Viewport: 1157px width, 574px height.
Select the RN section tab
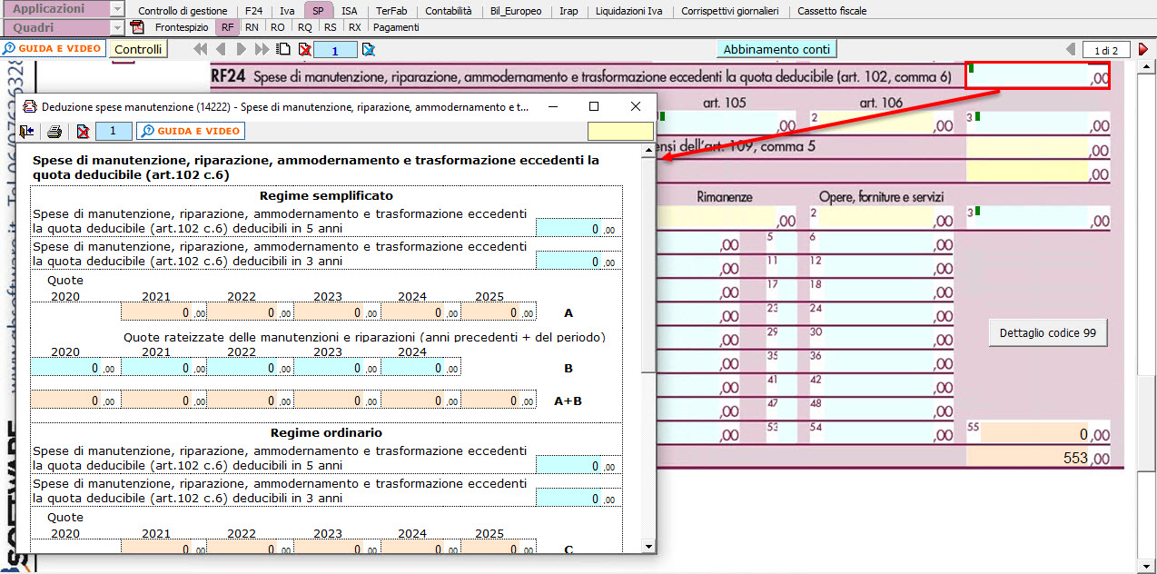coord(252,27)
